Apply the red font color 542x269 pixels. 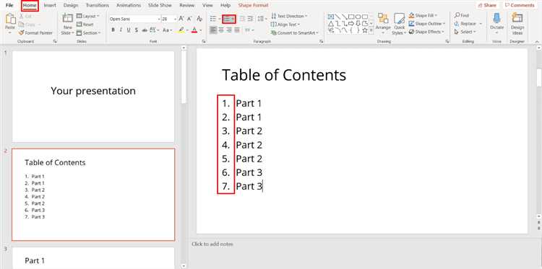pos(194,30)
